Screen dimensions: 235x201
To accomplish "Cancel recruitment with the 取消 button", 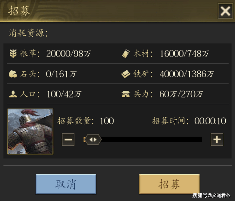I will click(x=66, y=184).
